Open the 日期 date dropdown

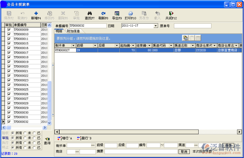(156, 26)
